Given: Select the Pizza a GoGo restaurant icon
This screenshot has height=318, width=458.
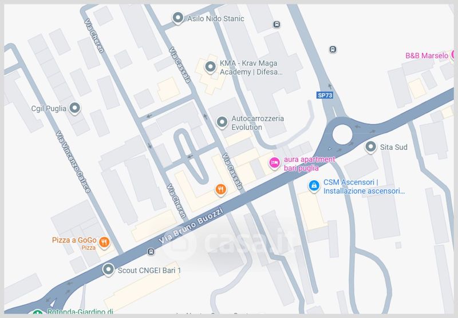Looking at the screenshot, I should [104, 242].
